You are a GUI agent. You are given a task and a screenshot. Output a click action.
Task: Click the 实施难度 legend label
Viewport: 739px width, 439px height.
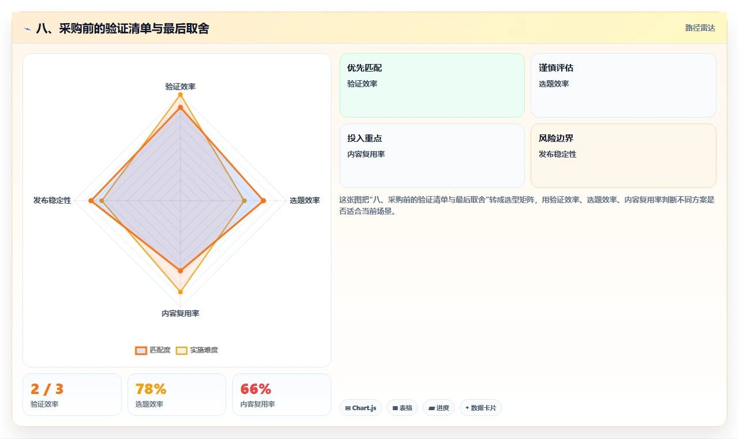(204, 350)
